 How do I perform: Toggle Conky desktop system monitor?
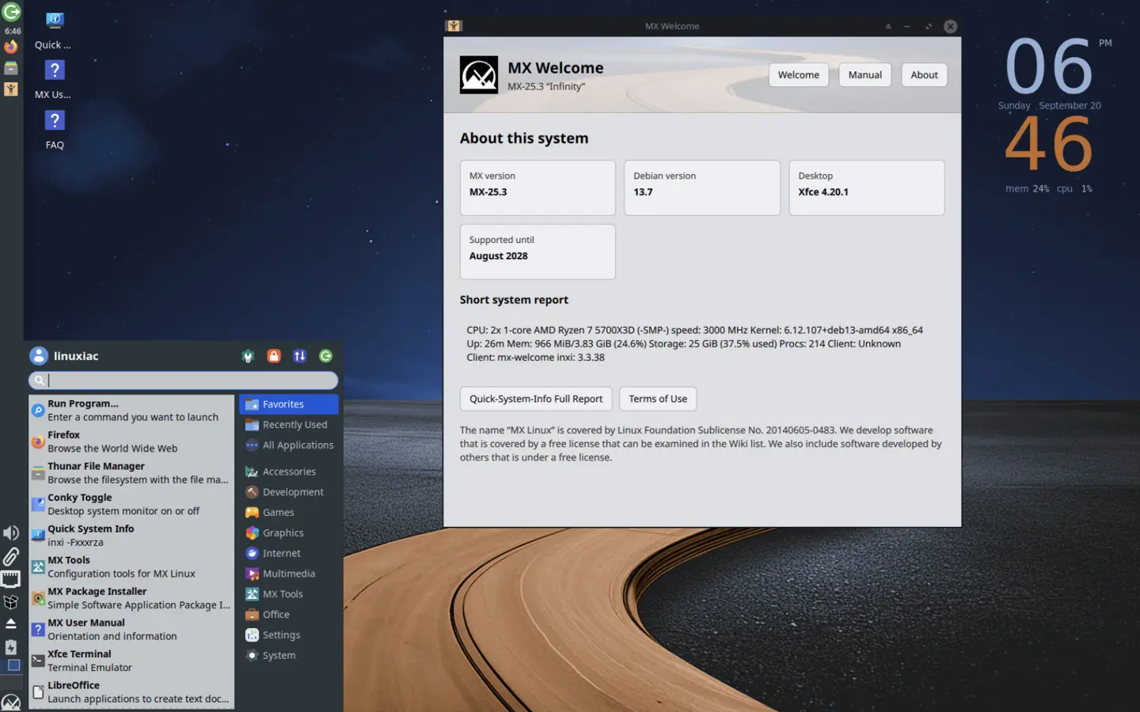pyautogui.click(x=131, y=504)
